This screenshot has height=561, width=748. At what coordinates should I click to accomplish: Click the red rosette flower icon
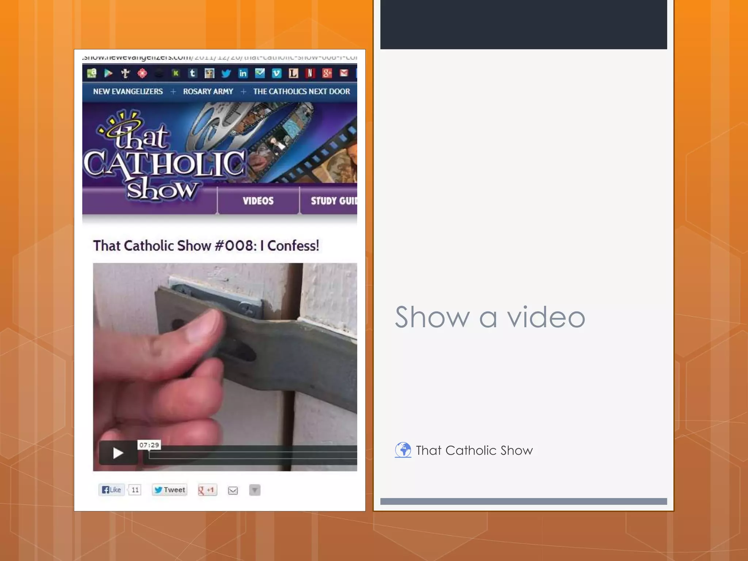pos(142,73)
